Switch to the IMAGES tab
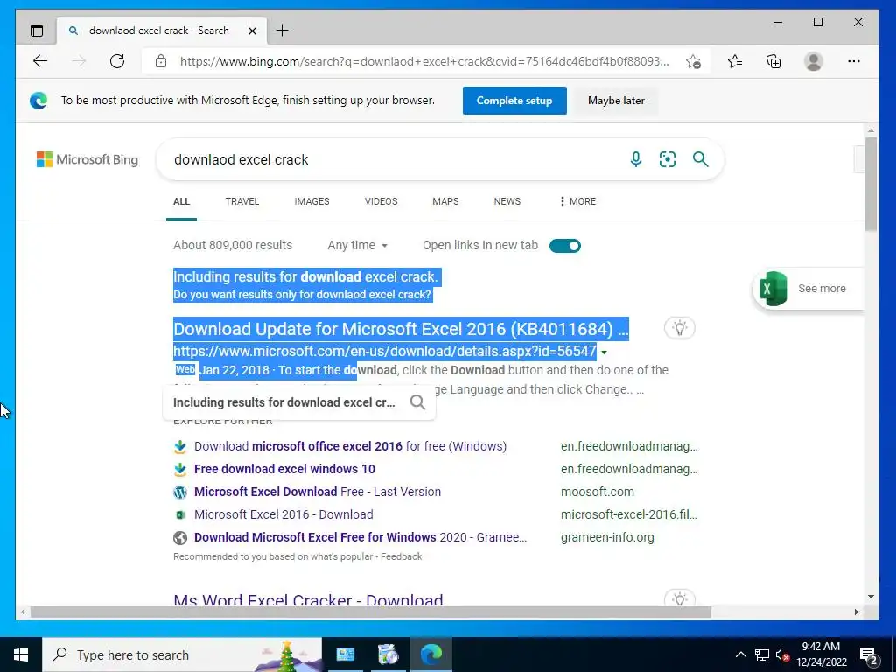Screen dimensions: 896x672 tap(311, 201)
